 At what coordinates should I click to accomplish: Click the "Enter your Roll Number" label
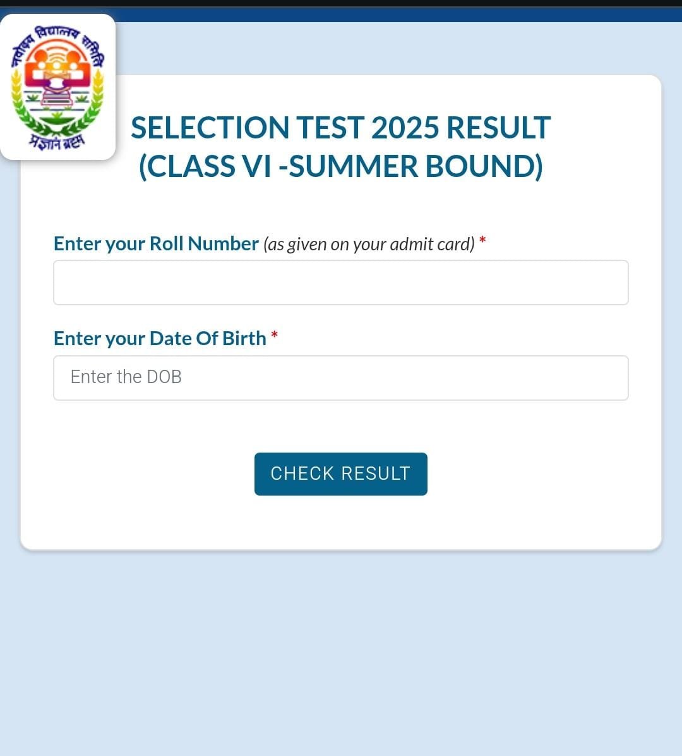(x=156, y=243)
